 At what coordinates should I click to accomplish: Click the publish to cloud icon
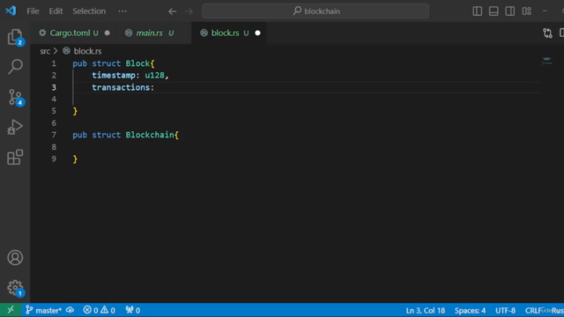pos(70,310)
